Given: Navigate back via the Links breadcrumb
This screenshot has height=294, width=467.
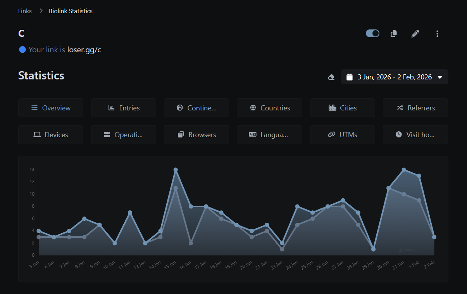Looking at the screenshot, I should pyautogui.click(x=25, y=11).
